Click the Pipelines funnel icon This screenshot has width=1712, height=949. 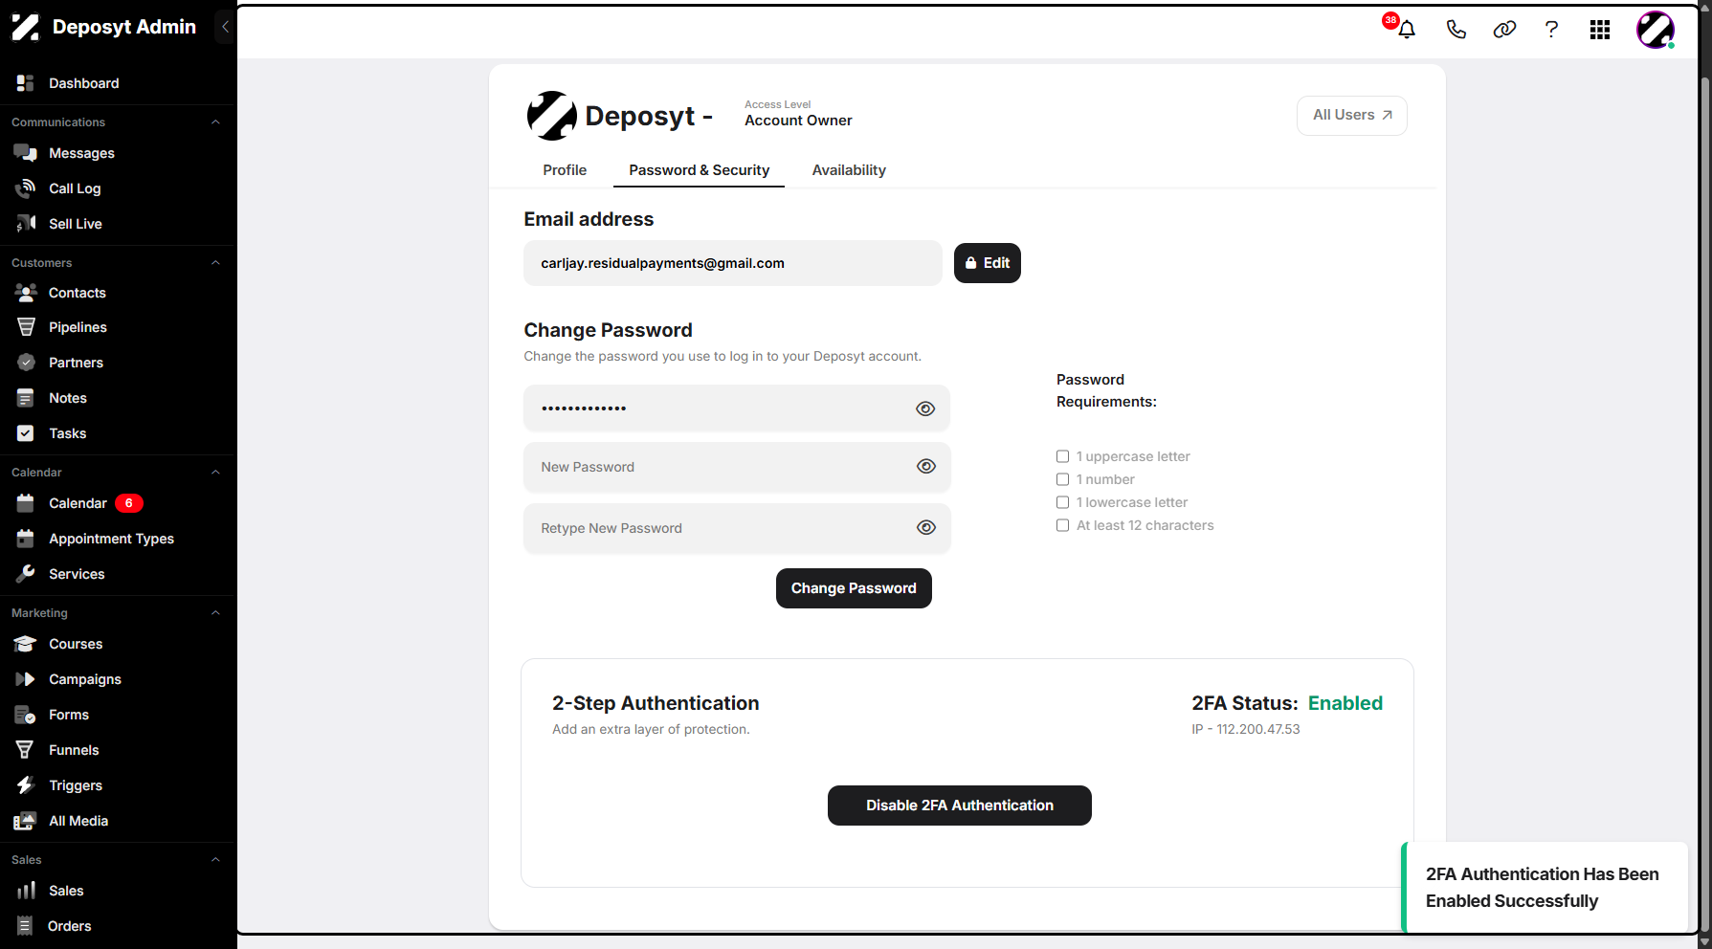26,327
